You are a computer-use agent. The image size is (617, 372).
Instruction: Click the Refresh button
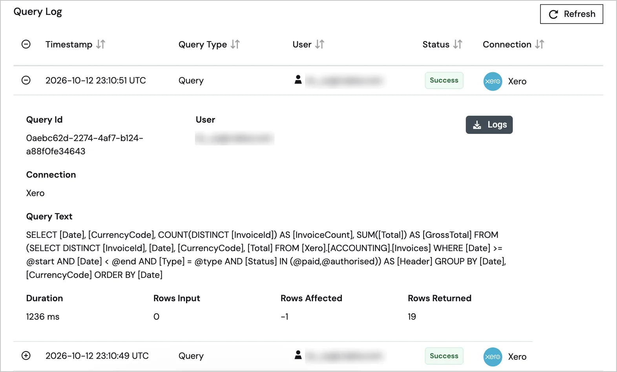tap(571, 14)
